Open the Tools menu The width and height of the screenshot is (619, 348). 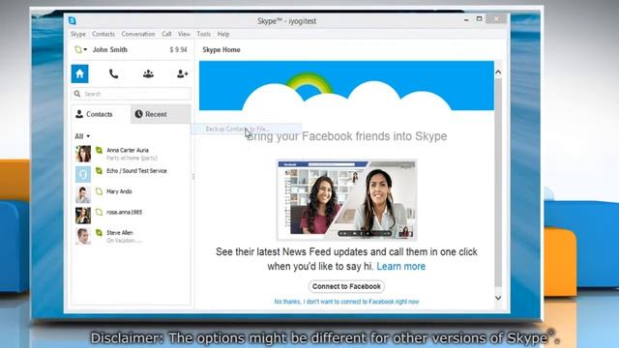coord(204,34)
